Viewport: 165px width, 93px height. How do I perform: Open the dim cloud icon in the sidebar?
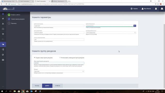click(x=3, y=39)
